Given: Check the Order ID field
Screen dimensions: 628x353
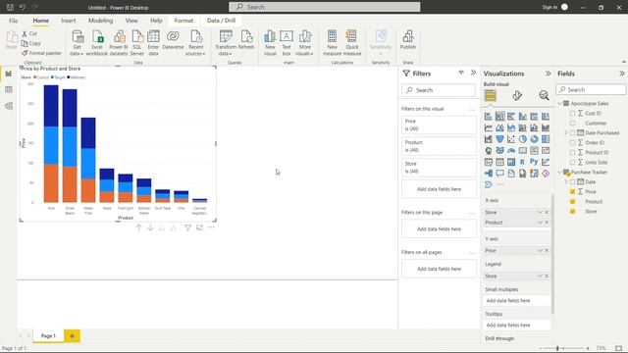Looking at the screenshot, I should [572, 142].
